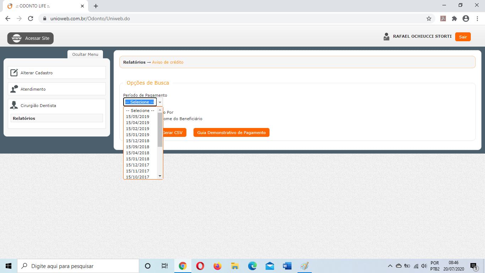Screen dimensions: 485x273
Task: Select the ODONTO LIFE browser tab
Action: pyautogui.click(x=45, y=6)
